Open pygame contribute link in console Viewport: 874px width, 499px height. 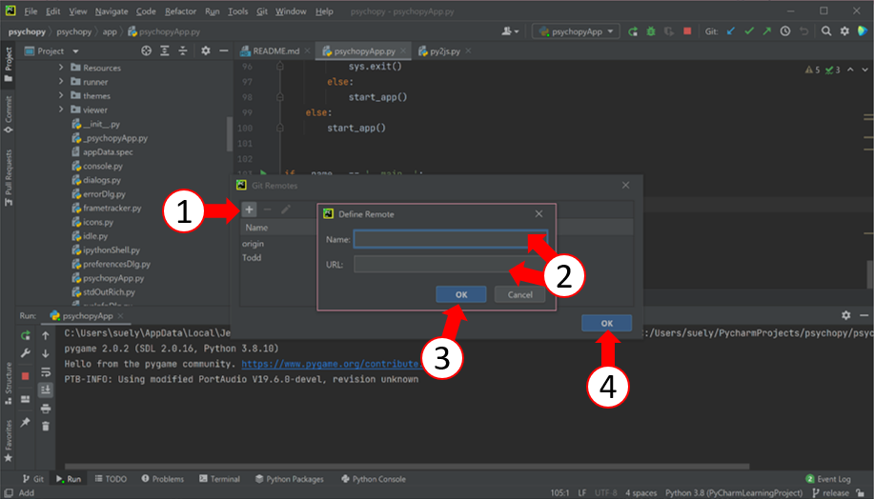pos(331,364)
